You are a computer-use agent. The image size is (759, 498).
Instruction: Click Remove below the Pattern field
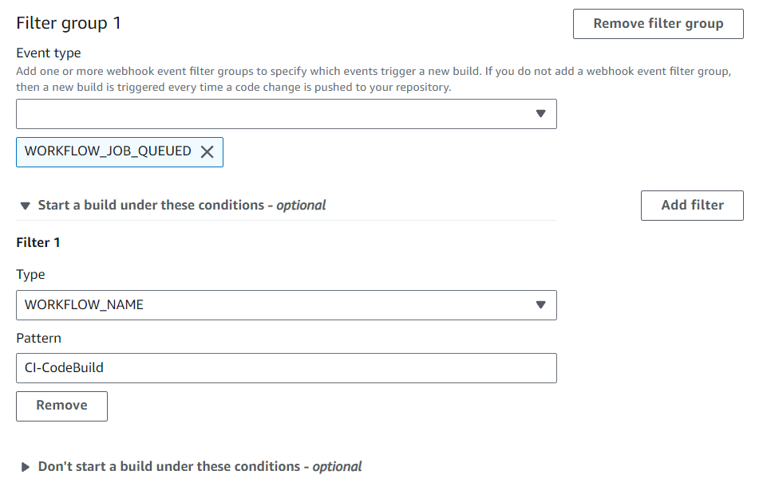[61, 406]
